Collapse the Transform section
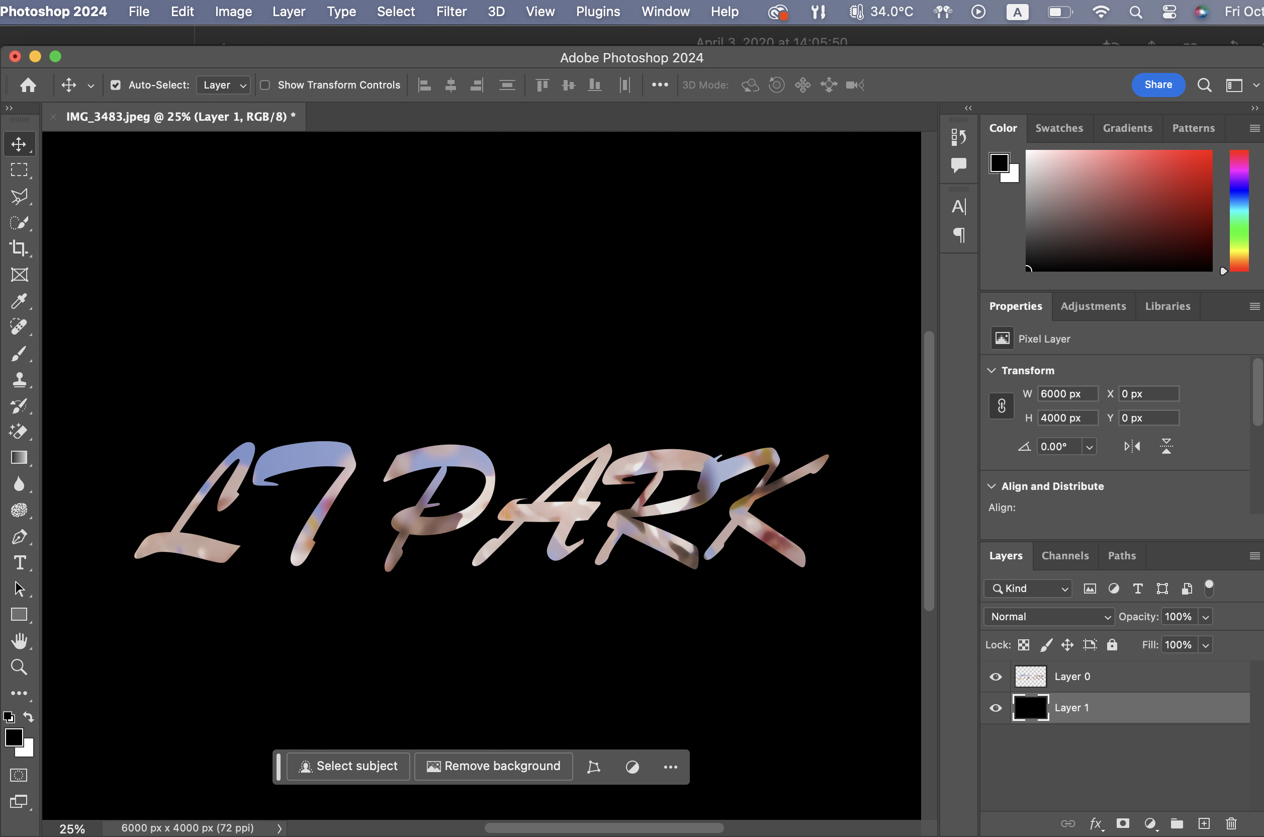 (991, 370)
